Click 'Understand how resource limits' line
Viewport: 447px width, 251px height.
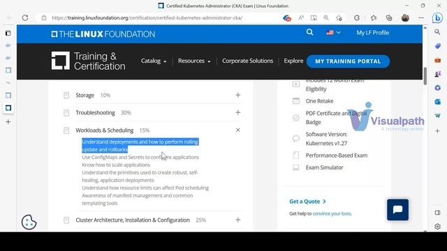[x=145, y=188]
